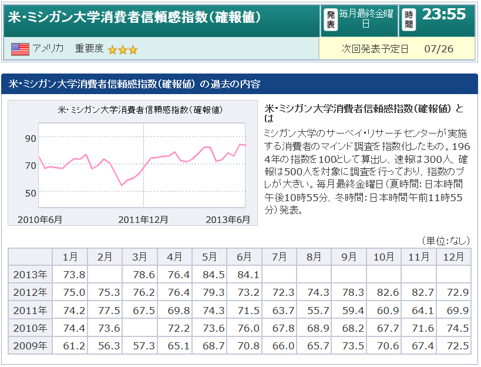This screenshot has width=481, height=367.
Task: Click the 2013年6月 chart axis label
Action: click(x=228, y=219)
